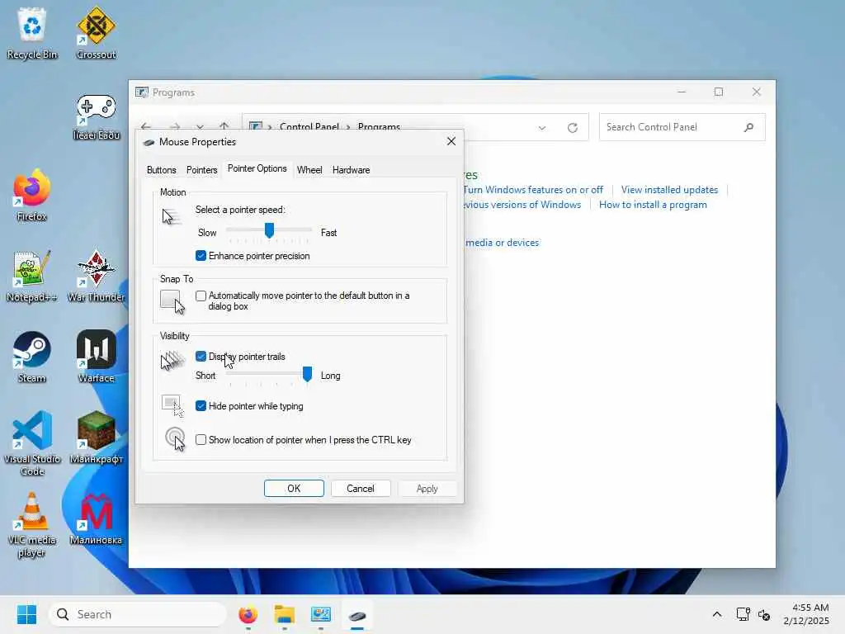Viewport: 845px width, 634px height.
Task: Open Firefox from the taskbar
Action: 248,614
